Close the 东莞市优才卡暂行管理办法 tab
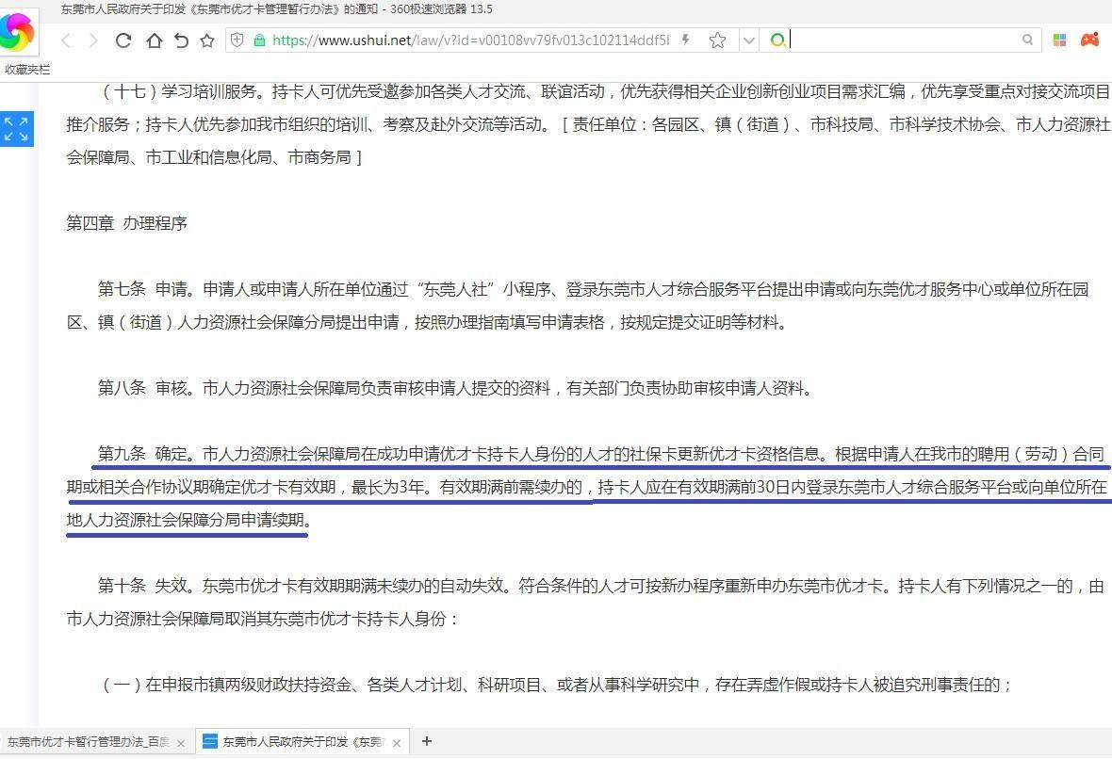 click(x=181, y=743)
